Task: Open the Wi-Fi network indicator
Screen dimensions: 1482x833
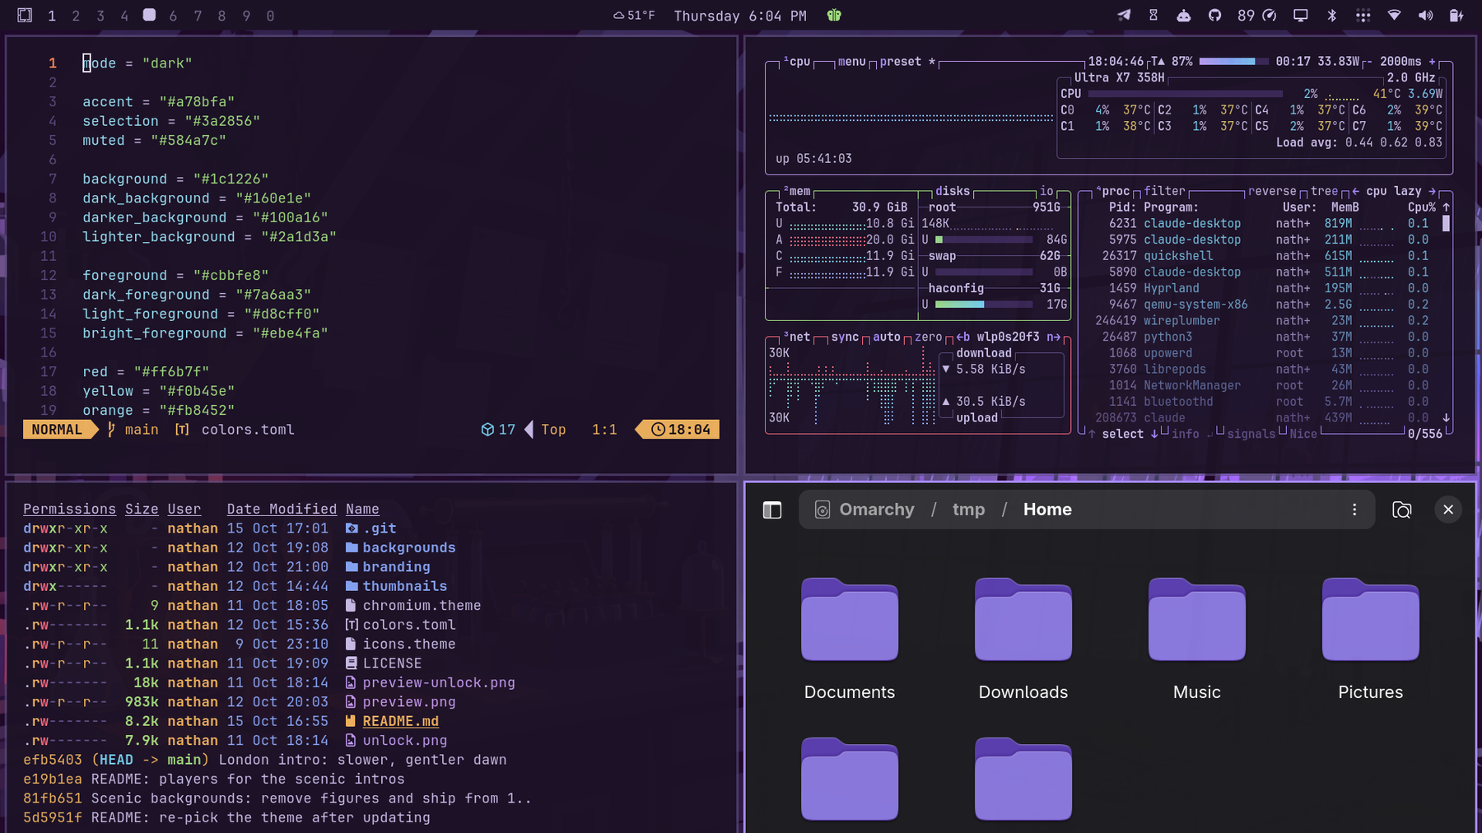Action: click(x=1394, y=16)
